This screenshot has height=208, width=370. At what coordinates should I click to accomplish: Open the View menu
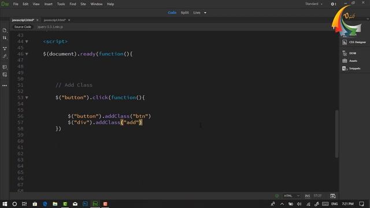pyautogui.click(x=36, y=4)
